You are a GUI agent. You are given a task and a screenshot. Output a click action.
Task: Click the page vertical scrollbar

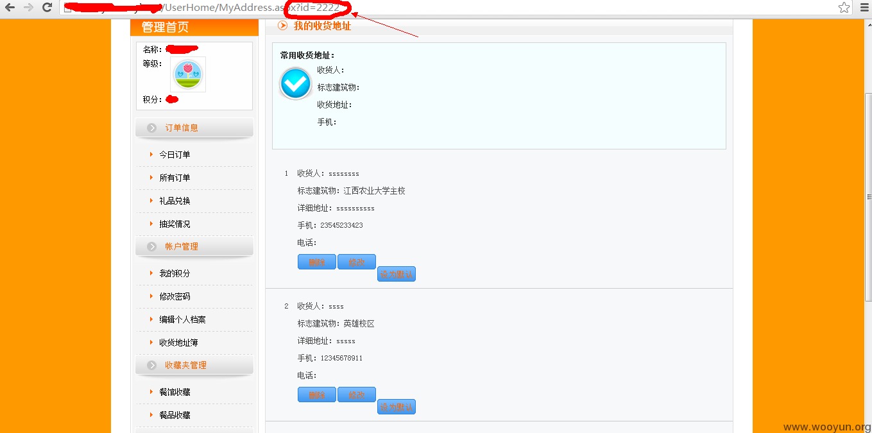(869, 225)
